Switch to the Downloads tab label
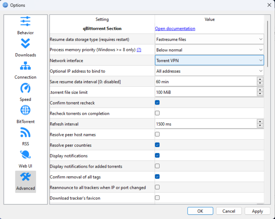The height and width of the screenshot is (219, 275). click(x=25, y=55)
